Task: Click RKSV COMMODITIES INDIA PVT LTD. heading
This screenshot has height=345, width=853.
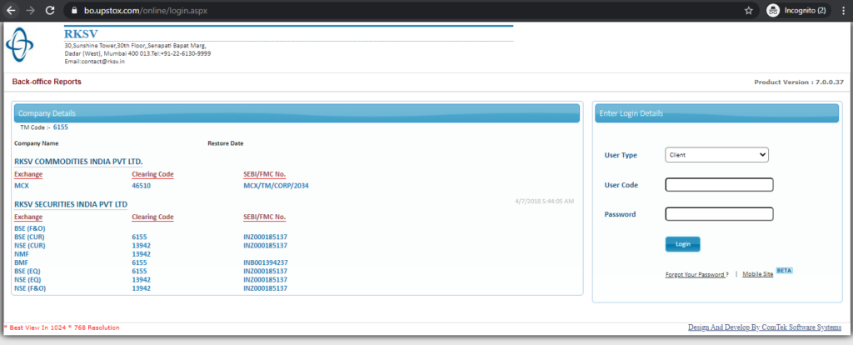Action: coord(79,162)
